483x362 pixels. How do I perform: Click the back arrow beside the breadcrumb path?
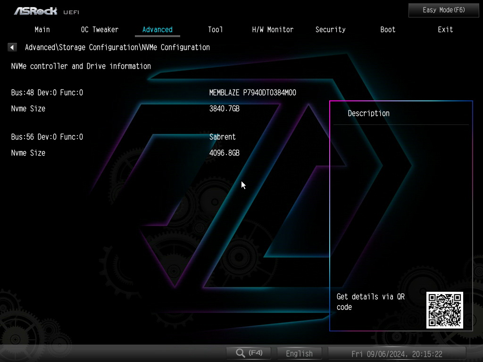[x=12, y=47]
